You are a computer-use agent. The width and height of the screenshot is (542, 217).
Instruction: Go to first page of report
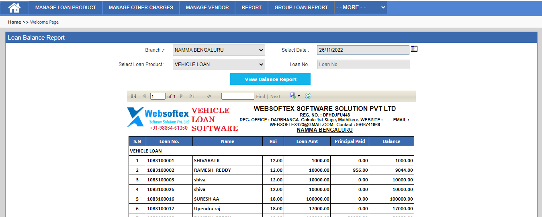tap(134, 96)
